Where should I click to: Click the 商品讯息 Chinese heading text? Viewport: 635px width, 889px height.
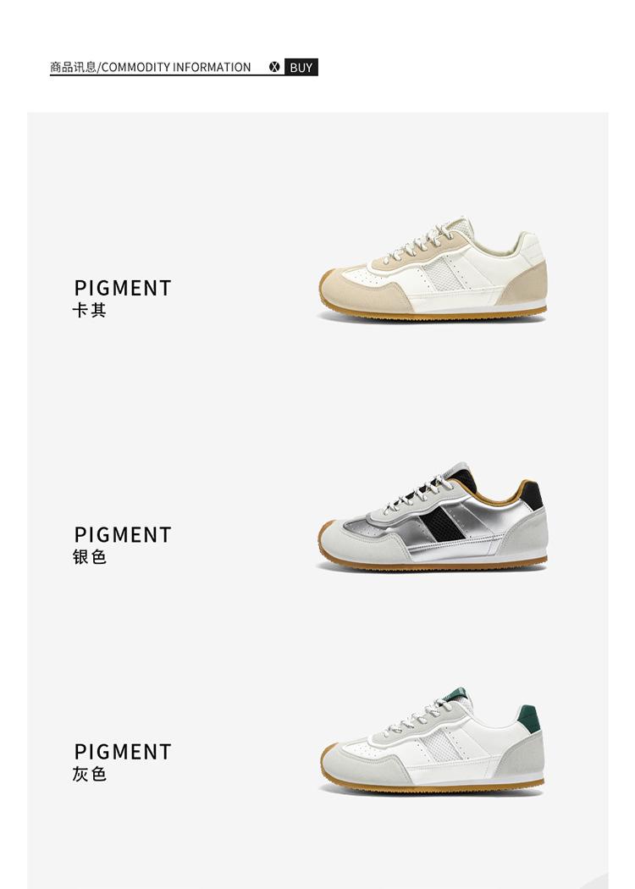tap(73, 67)
